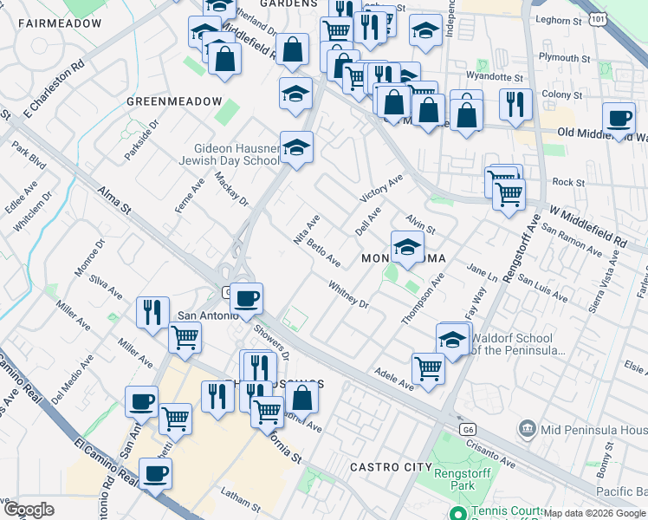Select the CASTRO CITY neighborhood label
648x520 pixels.
[391, 467]
